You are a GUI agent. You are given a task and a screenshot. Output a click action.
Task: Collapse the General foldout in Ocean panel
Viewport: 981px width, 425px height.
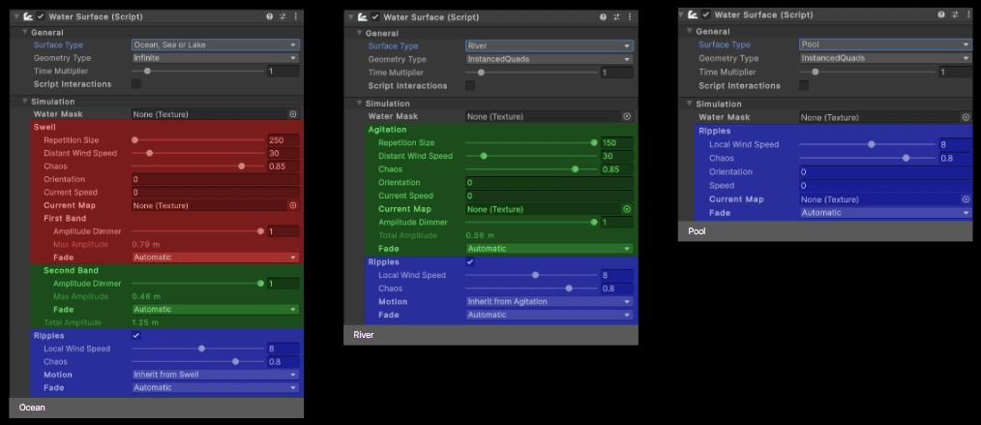pyautogui.click(x=24, y=33)
